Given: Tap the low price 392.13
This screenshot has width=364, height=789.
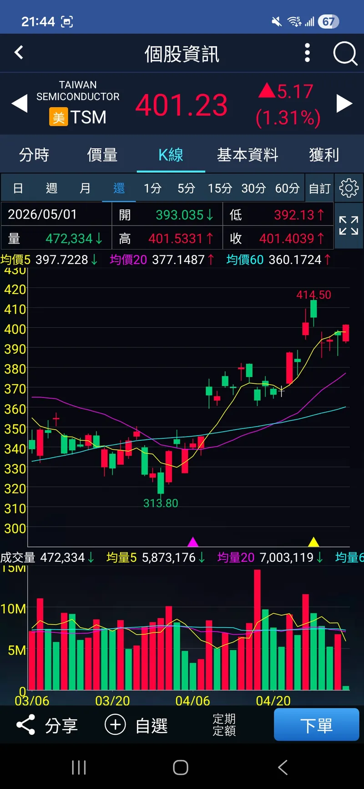Looking at the screenshot, I should click(x=294, y=214).
